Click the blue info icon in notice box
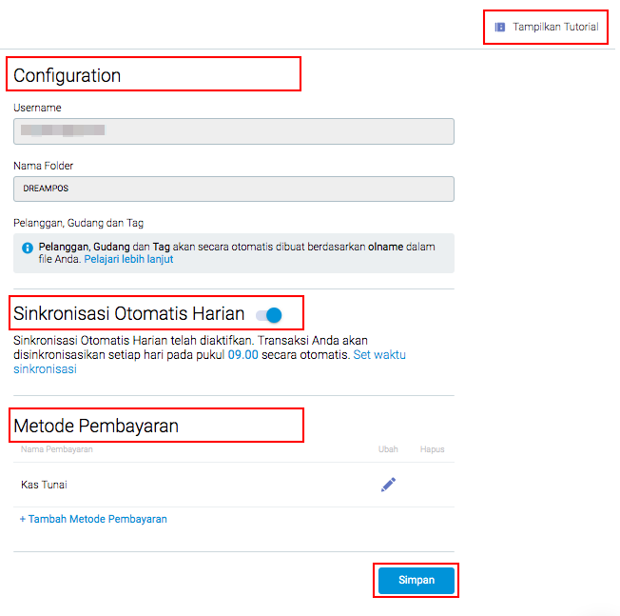Screen dimensions: 620x616 28,248
